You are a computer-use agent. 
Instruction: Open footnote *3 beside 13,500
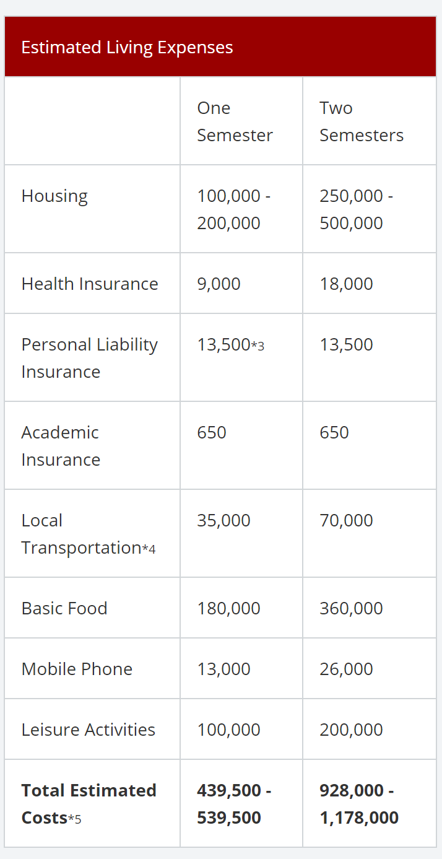[x=258, y=346]
